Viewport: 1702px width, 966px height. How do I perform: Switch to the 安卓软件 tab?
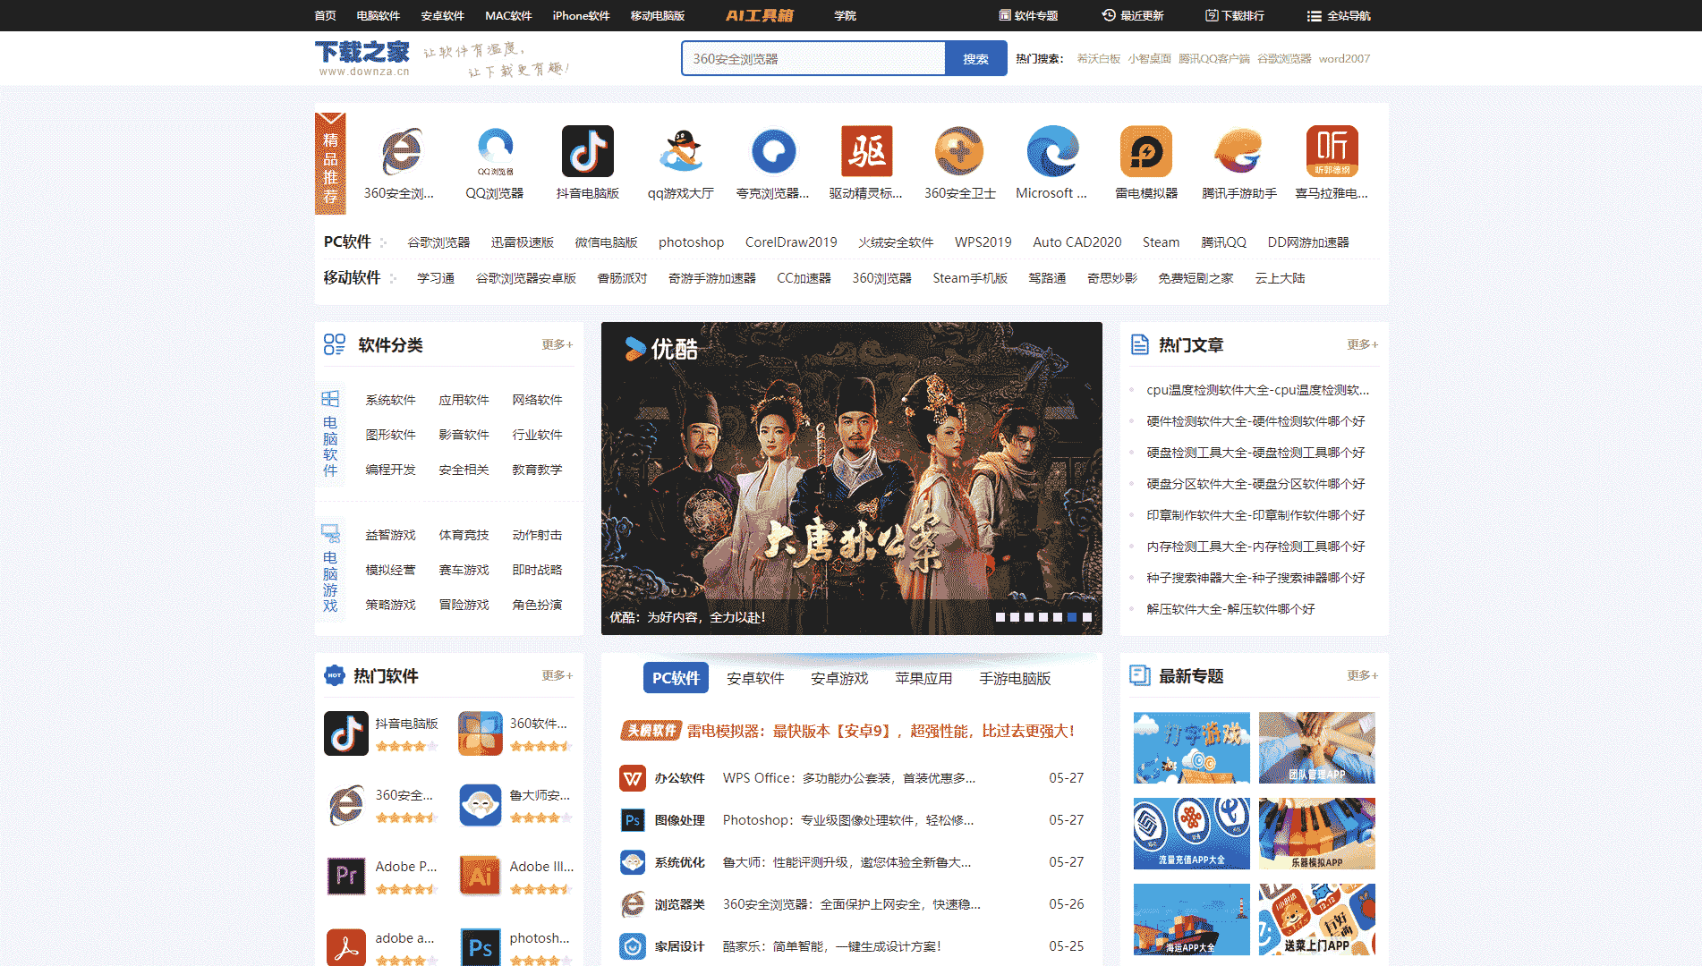(x=755, y=678)
